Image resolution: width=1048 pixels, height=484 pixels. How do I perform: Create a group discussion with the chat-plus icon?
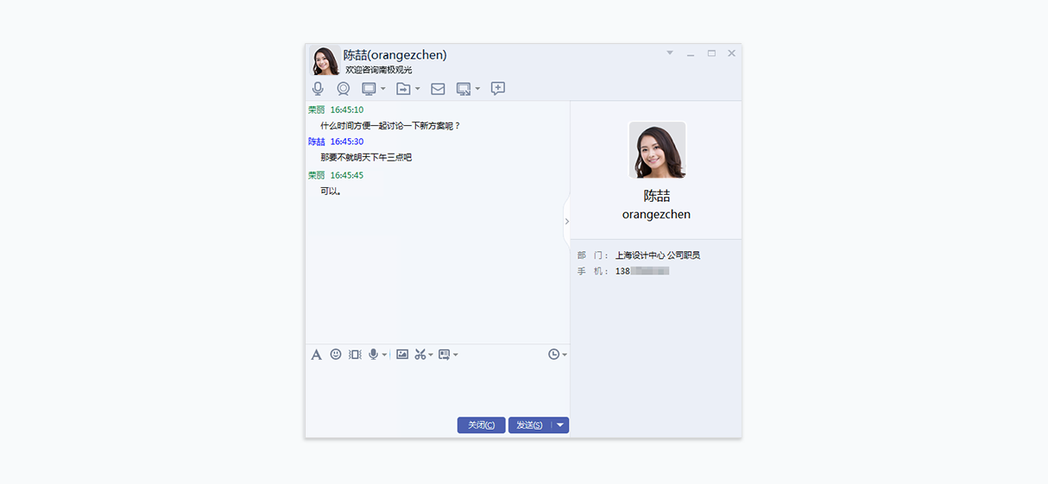coord(498,88)
